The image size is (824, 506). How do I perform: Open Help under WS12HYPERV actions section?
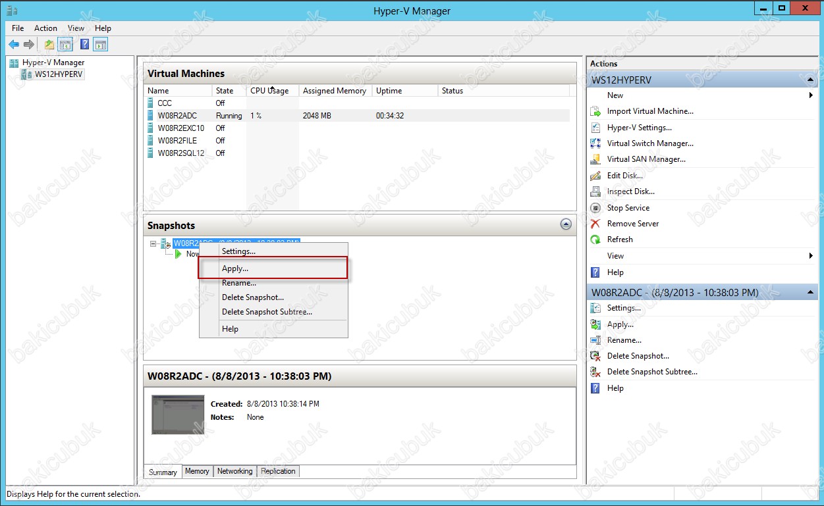point(615,272)
